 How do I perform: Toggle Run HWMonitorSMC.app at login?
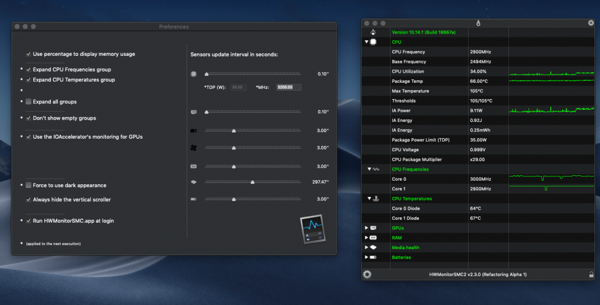(x=28, y=221)
